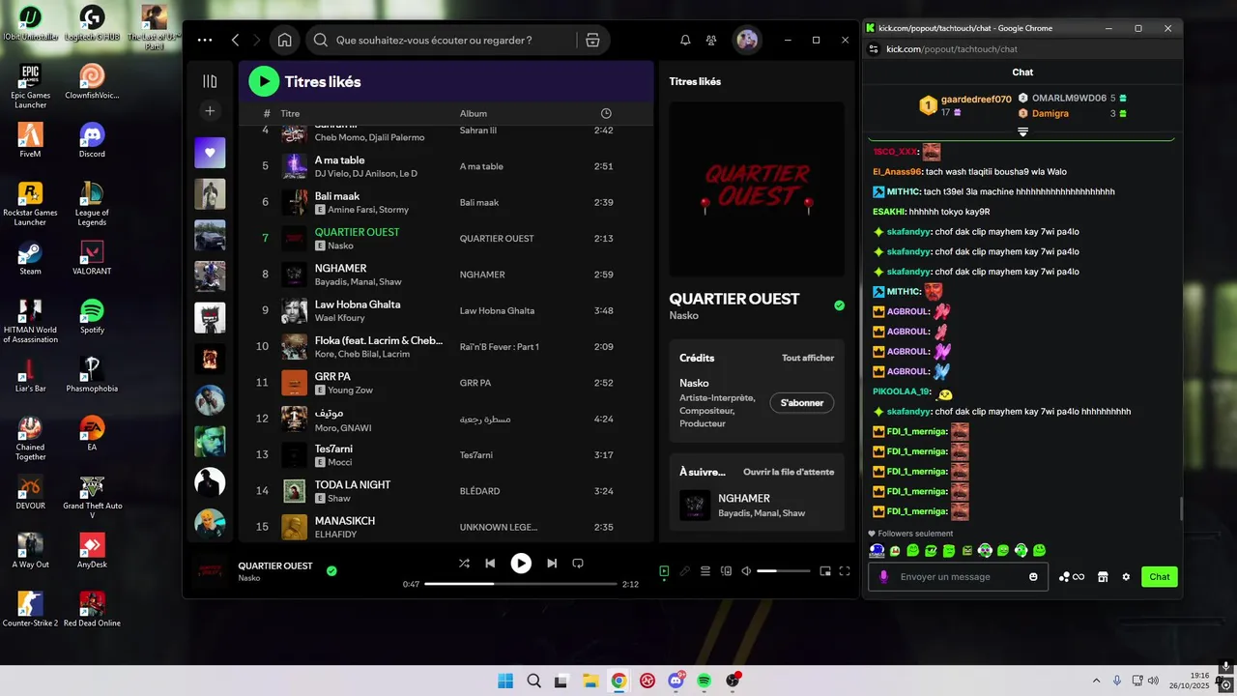Open the Friend Activity icon

(711, 41)
